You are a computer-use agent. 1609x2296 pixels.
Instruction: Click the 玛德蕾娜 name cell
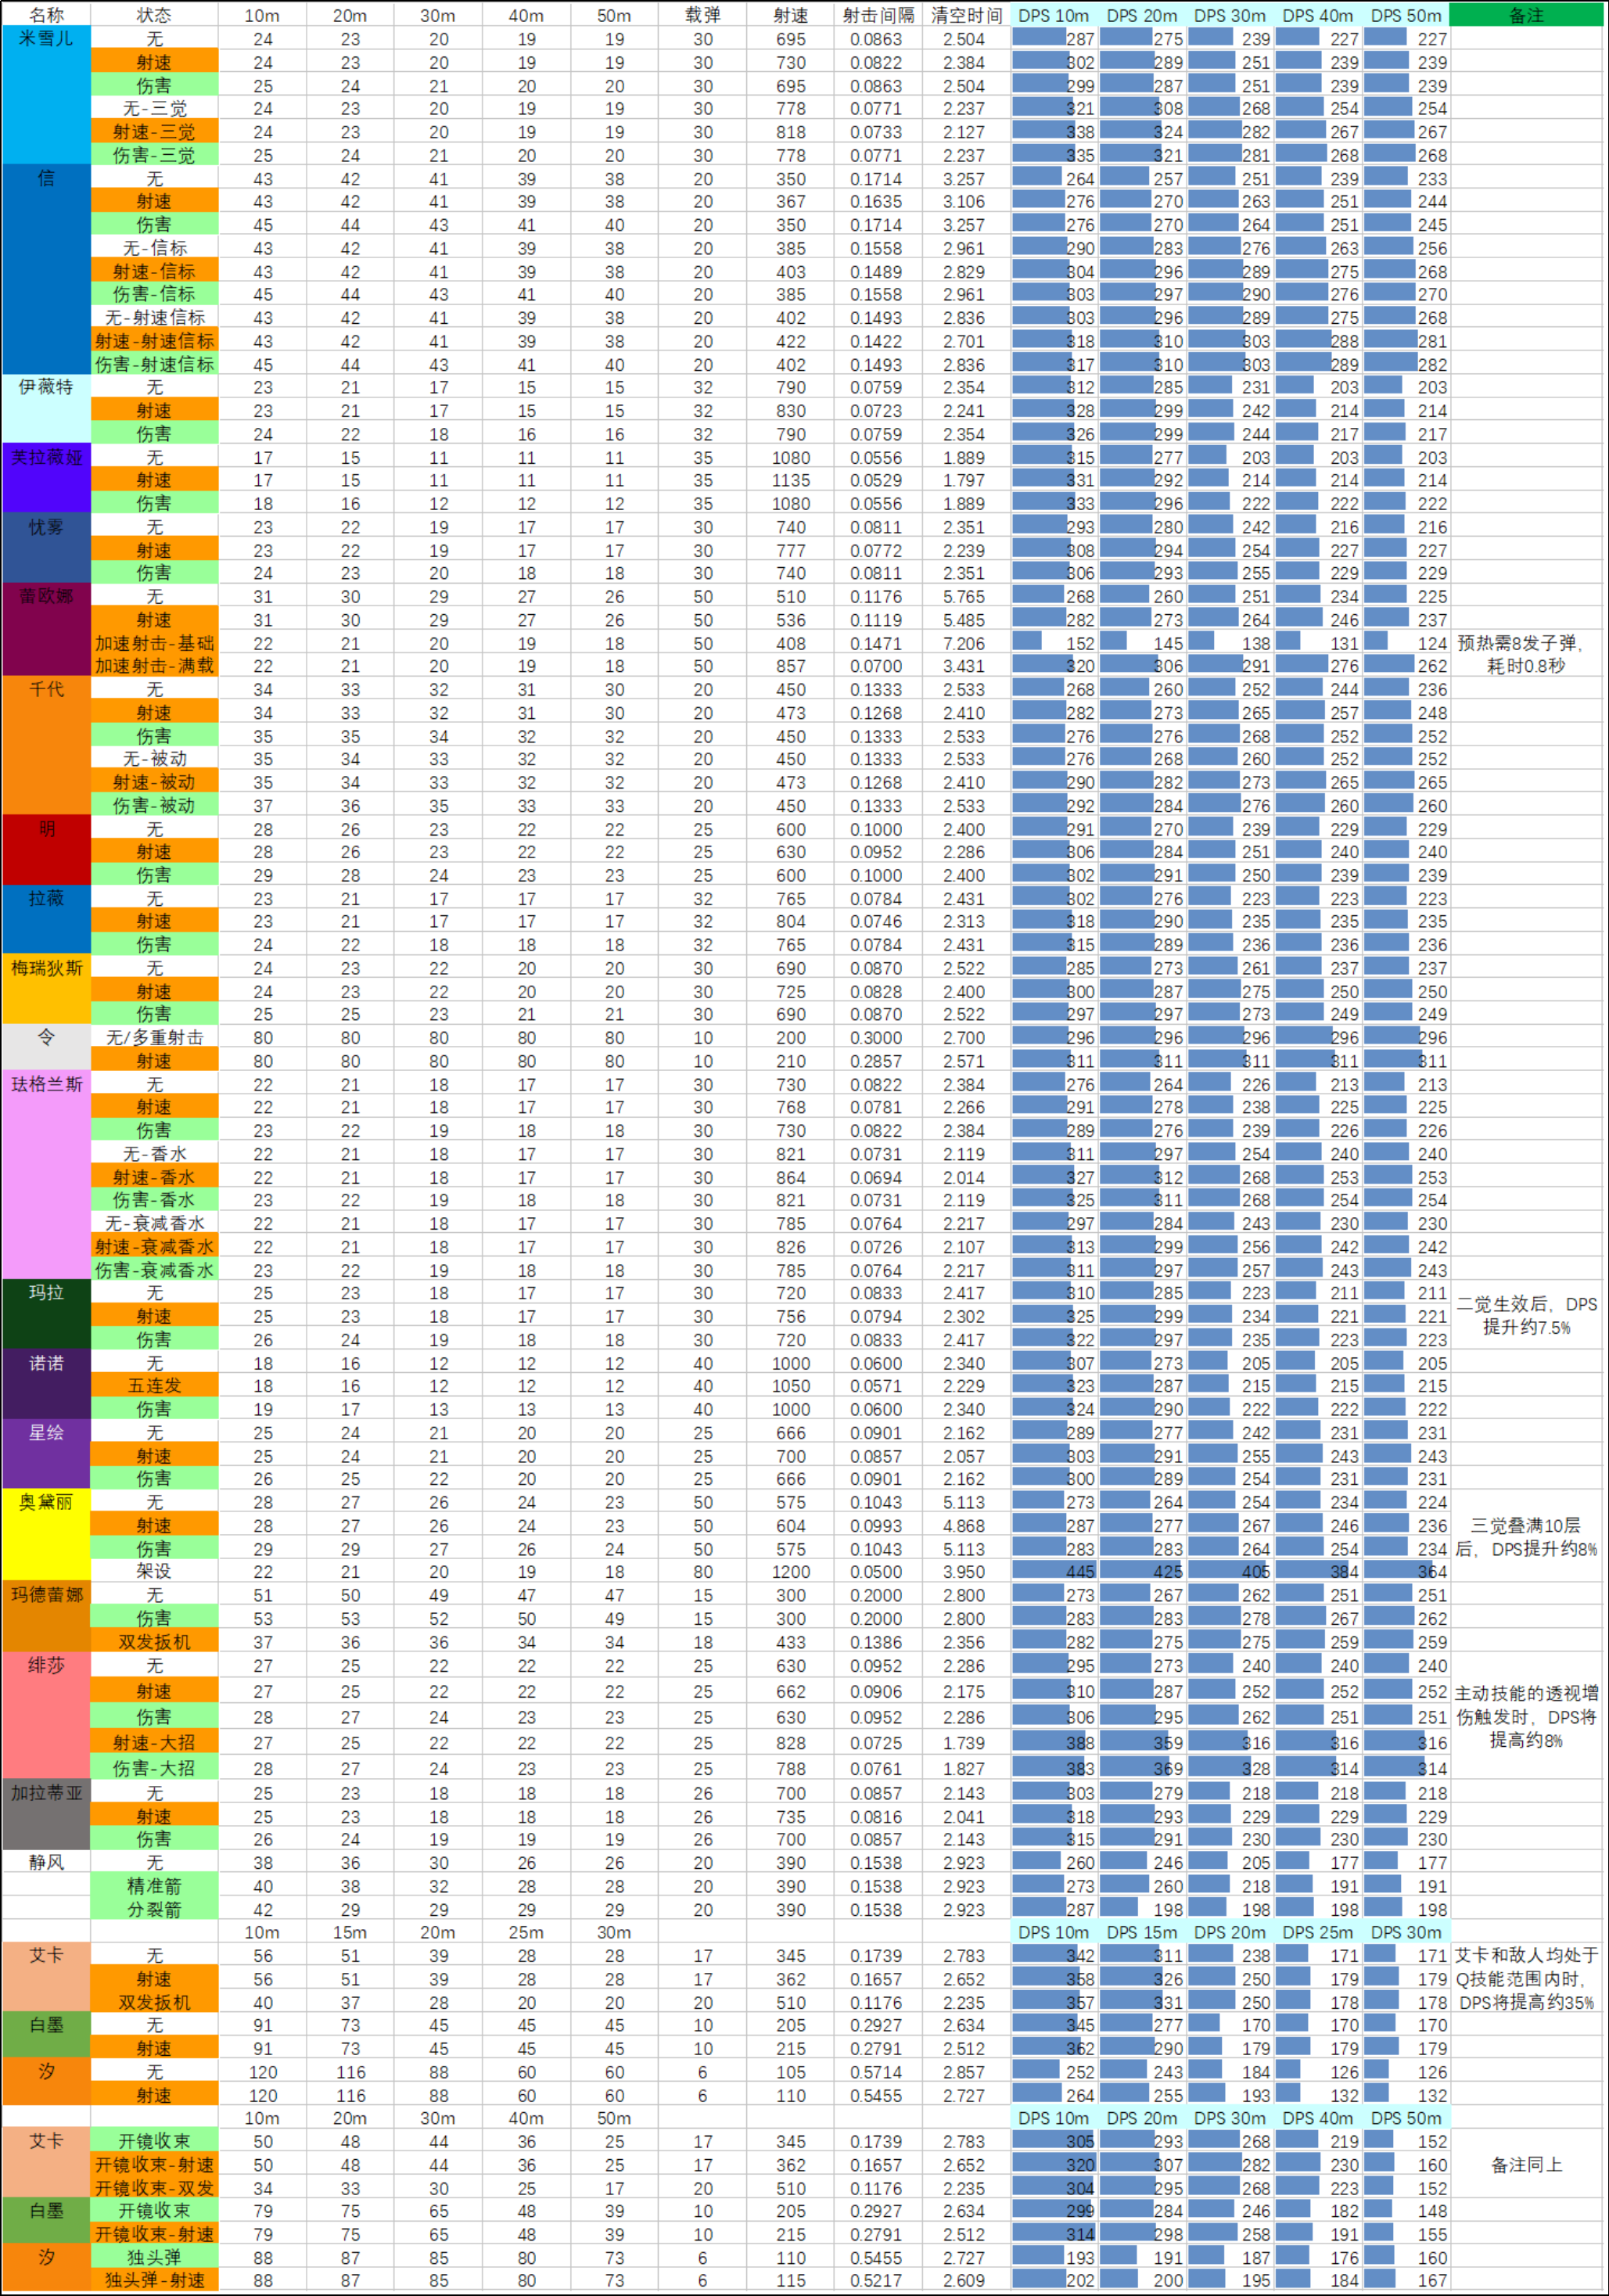click(x=46, y=1618)
